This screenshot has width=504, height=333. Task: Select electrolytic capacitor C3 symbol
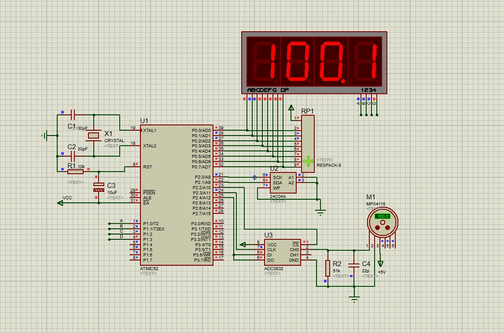click(99, 187)
